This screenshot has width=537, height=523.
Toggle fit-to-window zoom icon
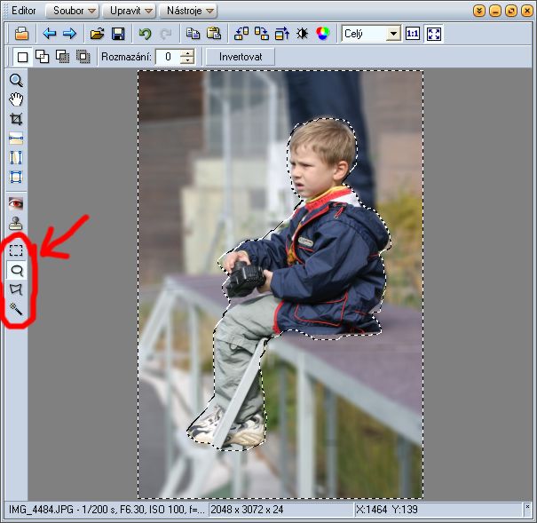tap(434, 34)
